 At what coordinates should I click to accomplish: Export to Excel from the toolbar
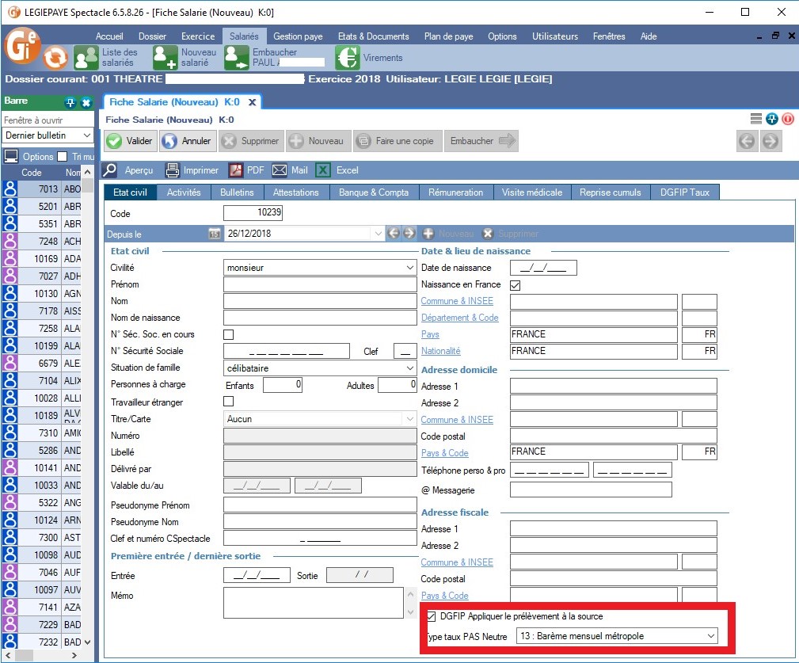(x=323, y=170)
